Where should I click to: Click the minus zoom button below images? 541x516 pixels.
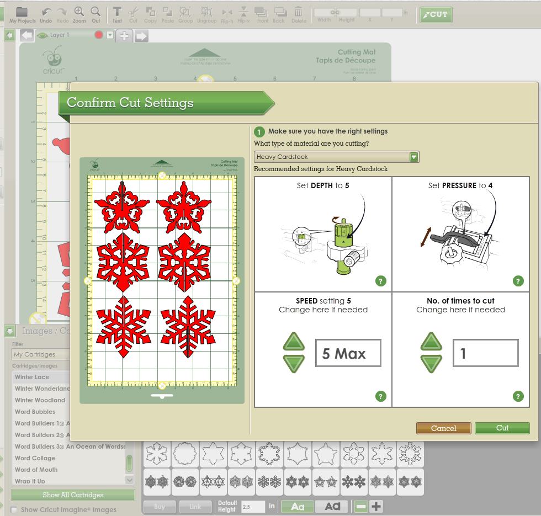coord(361,507)
